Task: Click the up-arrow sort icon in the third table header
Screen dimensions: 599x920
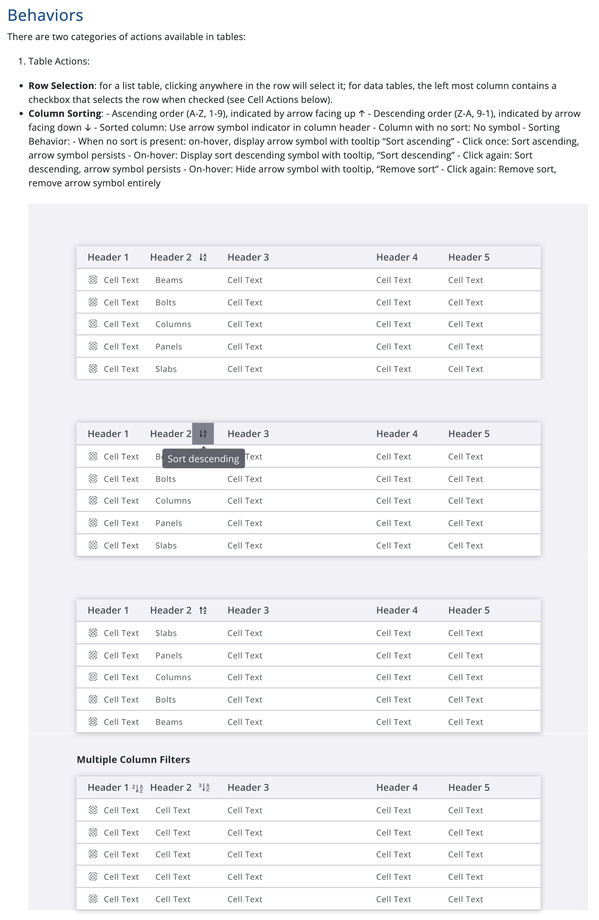Action: (203, 610)
